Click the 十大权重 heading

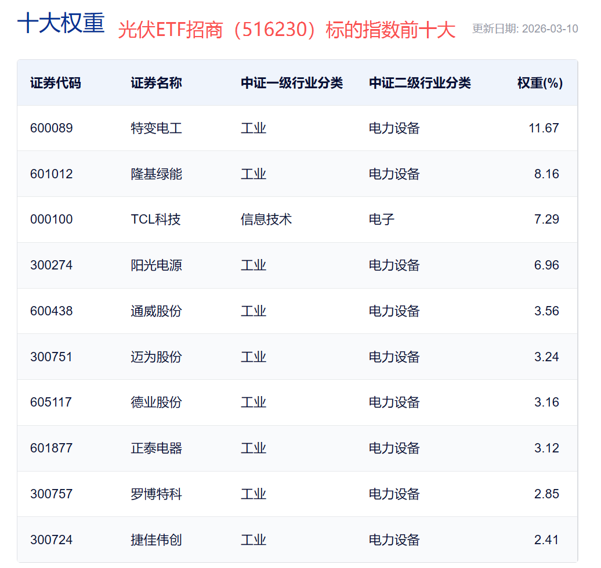[61, 24]
